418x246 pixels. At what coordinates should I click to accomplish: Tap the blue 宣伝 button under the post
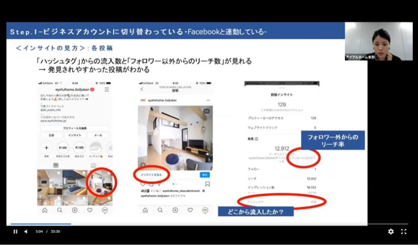pyautogui.click(x=205, y=175)
